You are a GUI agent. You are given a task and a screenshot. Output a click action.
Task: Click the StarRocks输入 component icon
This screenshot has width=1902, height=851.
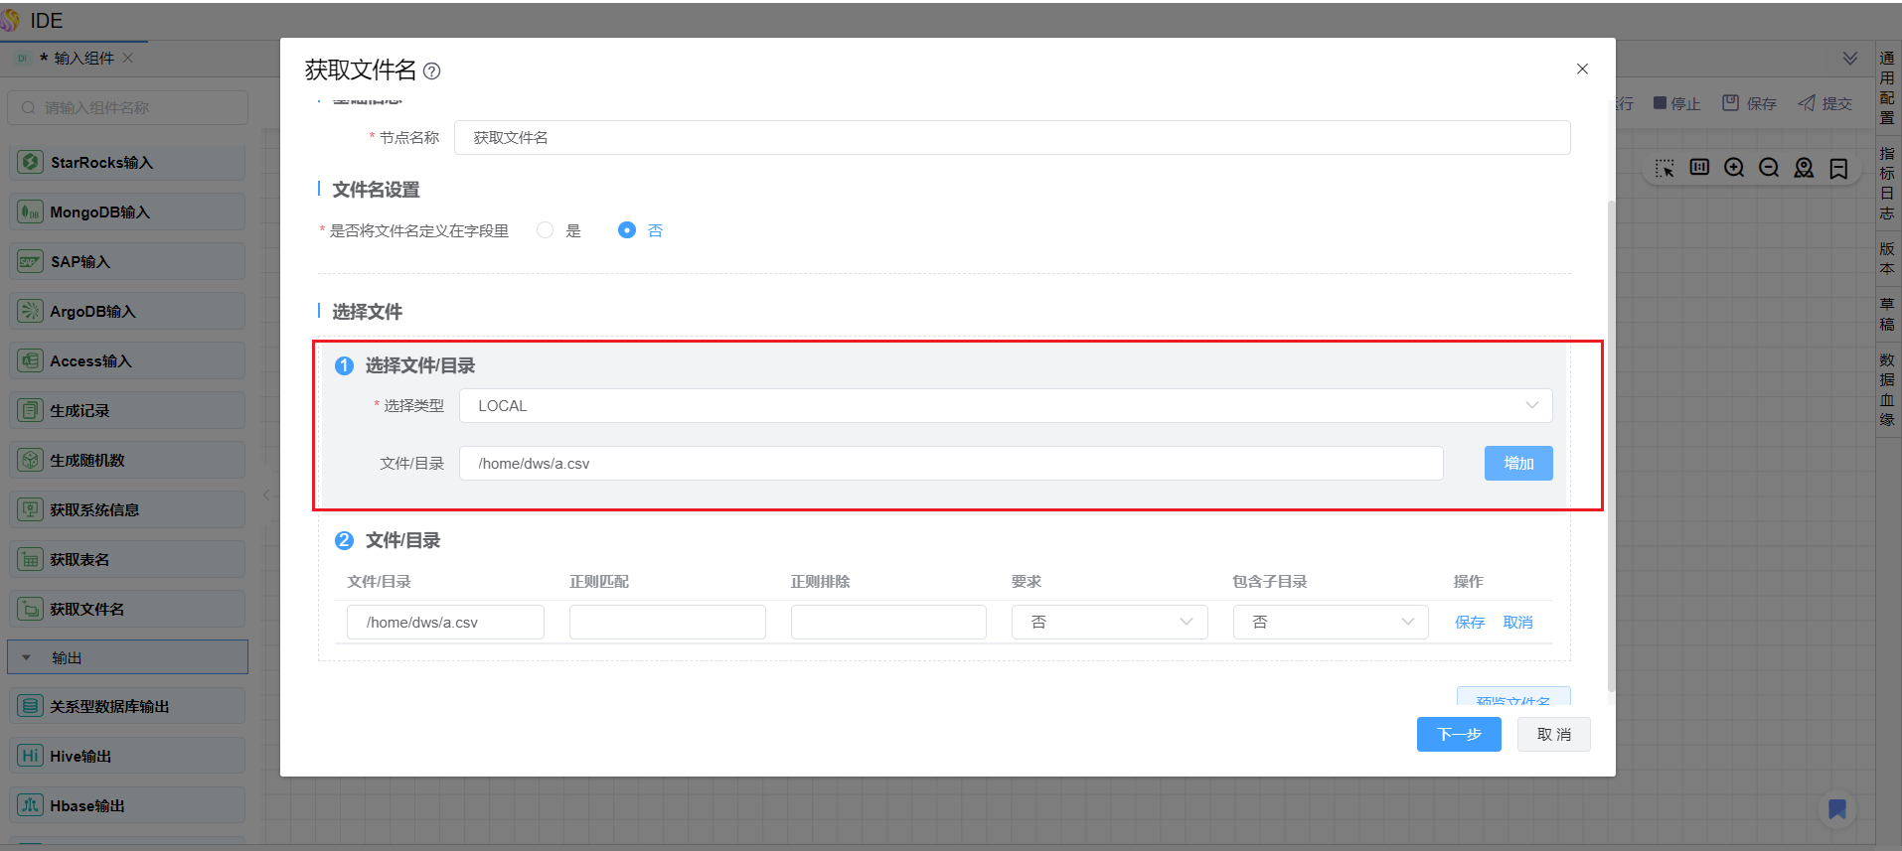click(x=31, y=162)
